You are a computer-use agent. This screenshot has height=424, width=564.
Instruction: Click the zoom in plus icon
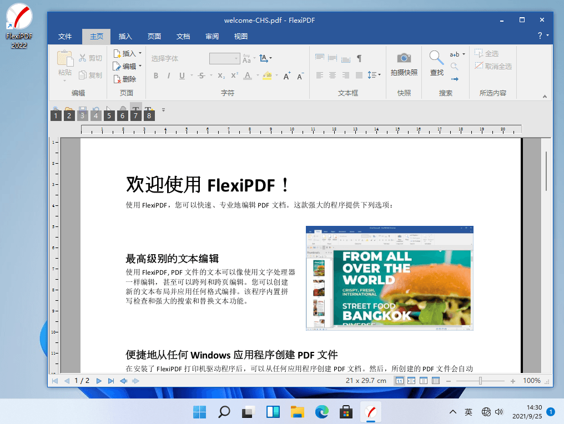tap(513, 381)
